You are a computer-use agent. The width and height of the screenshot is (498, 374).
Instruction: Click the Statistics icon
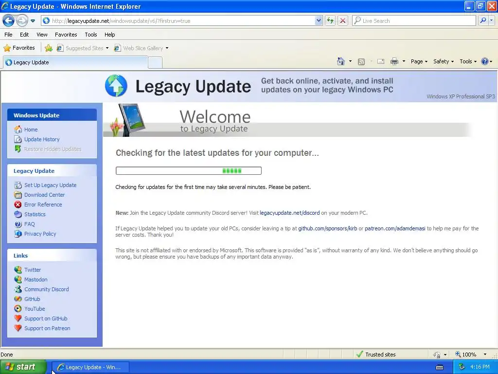click(x=18, y=214)
